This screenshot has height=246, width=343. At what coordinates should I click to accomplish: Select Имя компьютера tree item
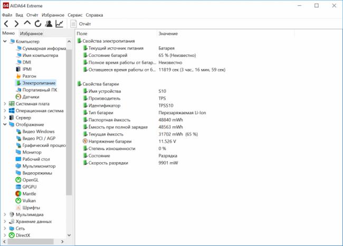coord(37,55)
